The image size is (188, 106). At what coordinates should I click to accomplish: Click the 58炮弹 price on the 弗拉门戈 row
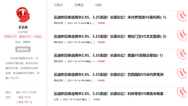101,42
